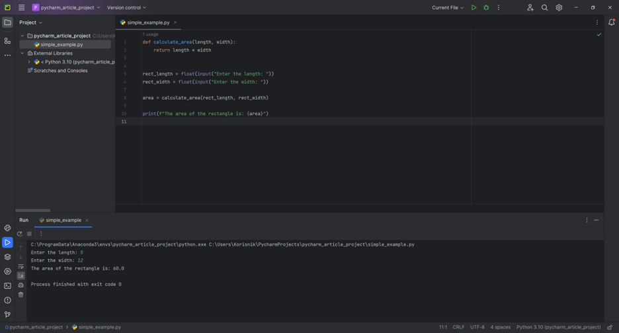Click line number 5 in gutter
The image size is (619, 333).
point(125,74)
